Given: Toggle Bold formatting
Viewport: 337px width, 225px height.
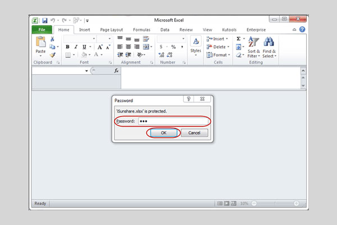Looking at the screenshot, I should click(x=67, y=47).
